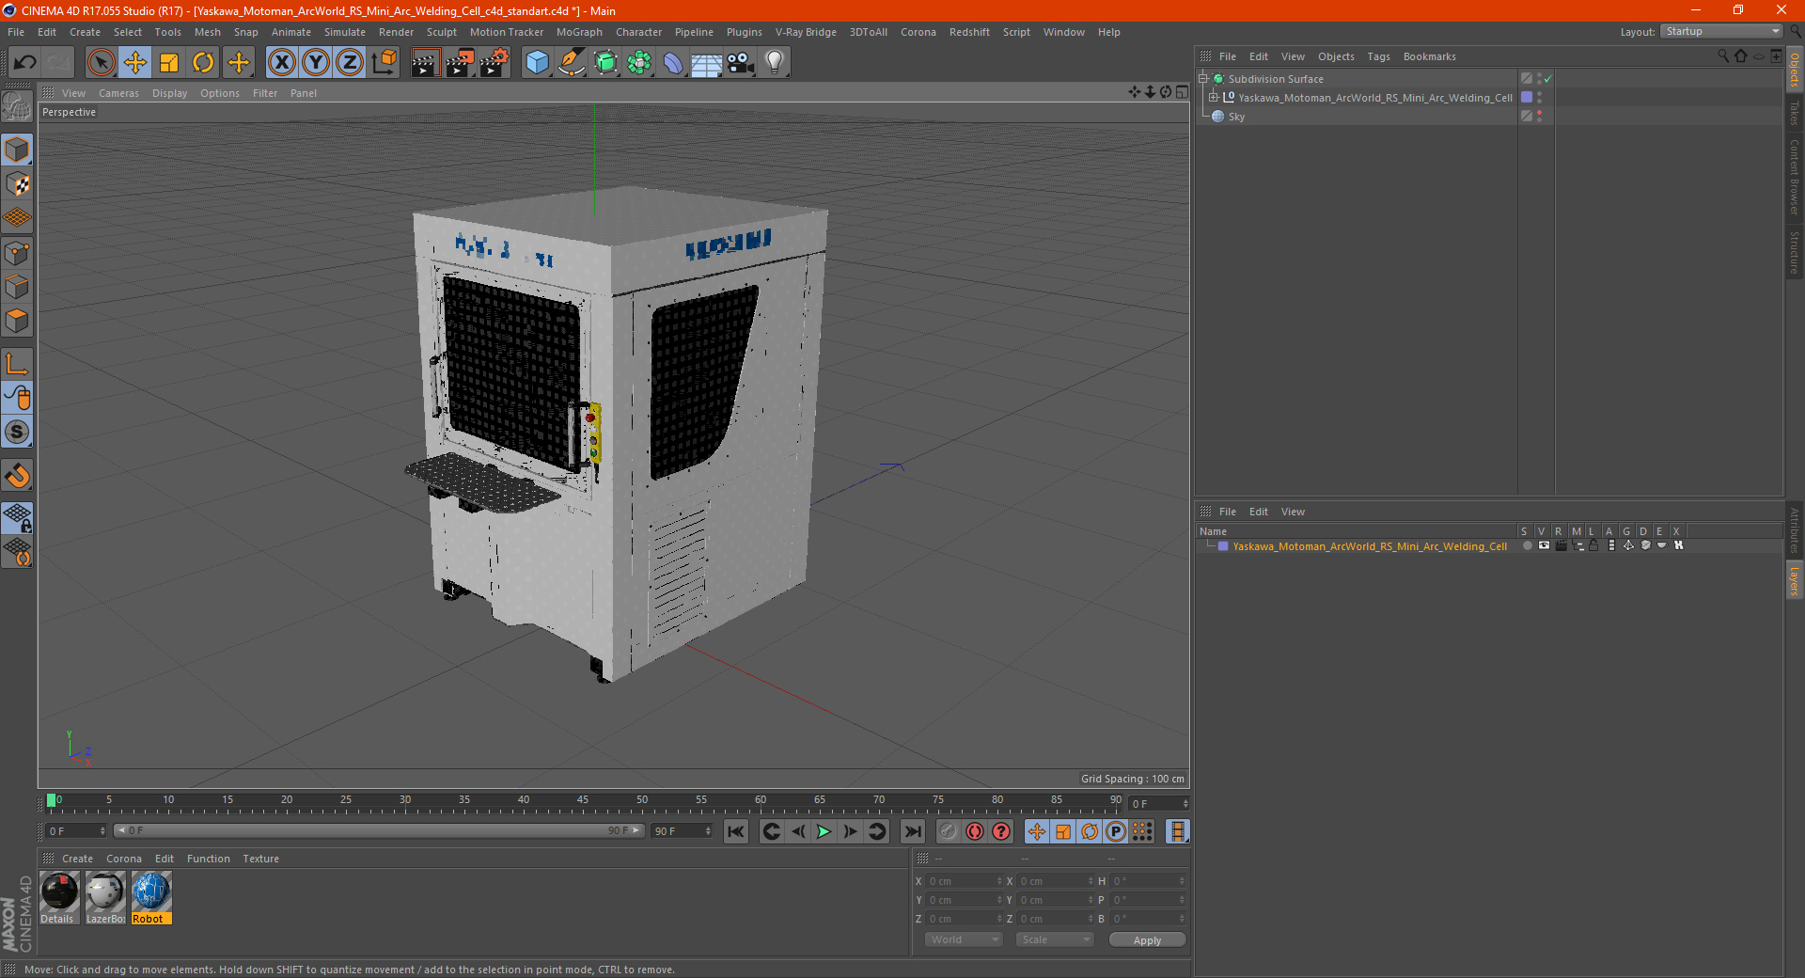Go to the end of the animation
1805x978 pixels.
click(x=912, y=831)
